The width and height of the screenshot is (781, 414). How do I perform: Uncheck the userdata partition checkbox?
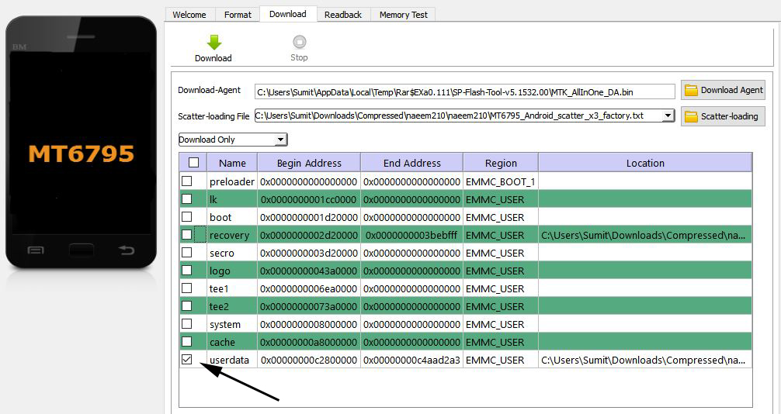(x=187, y=360)
